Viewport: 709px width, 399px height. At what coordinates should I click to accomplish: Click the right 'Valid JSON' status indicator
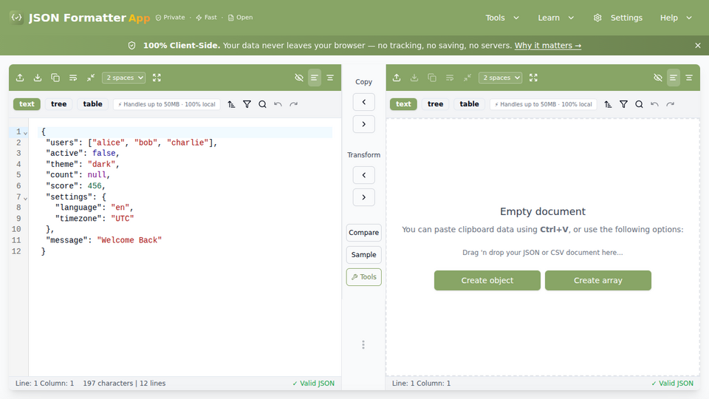672,383
